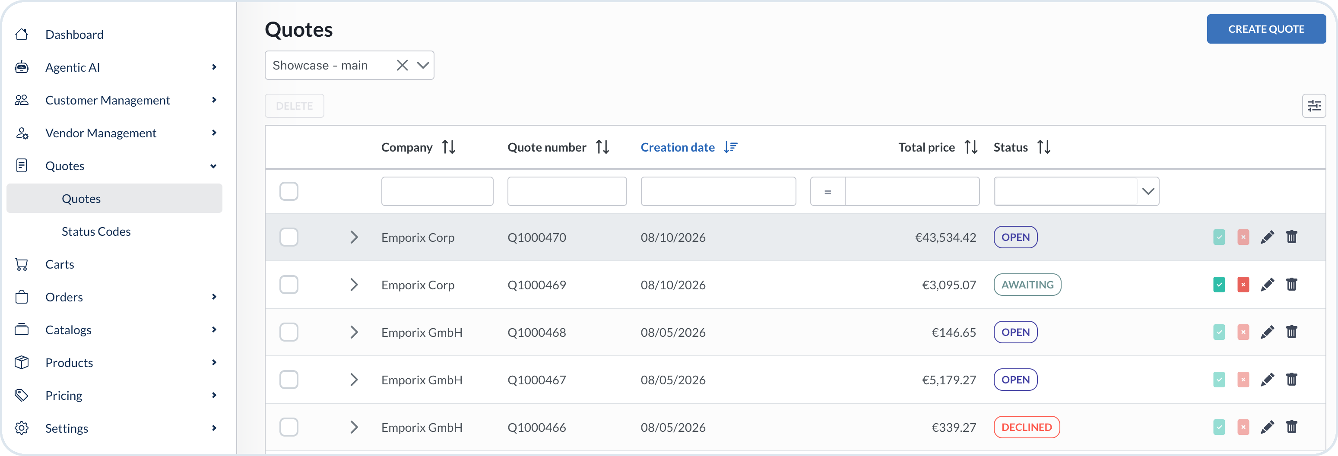
Task: Tick the select-all checkbox in filter row
Action: tap(289, 191)
